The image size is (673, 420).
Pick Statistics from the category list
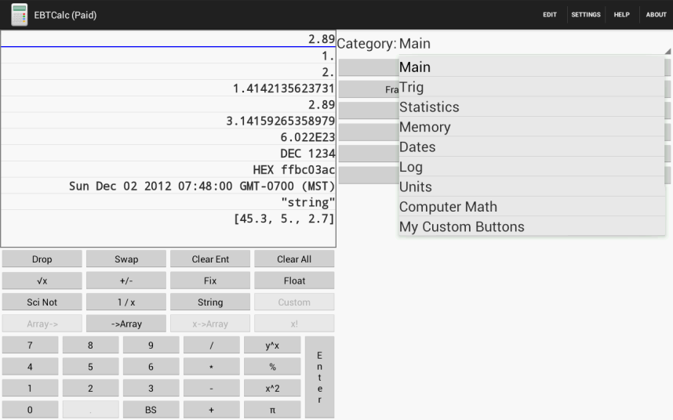pos(532,107)
